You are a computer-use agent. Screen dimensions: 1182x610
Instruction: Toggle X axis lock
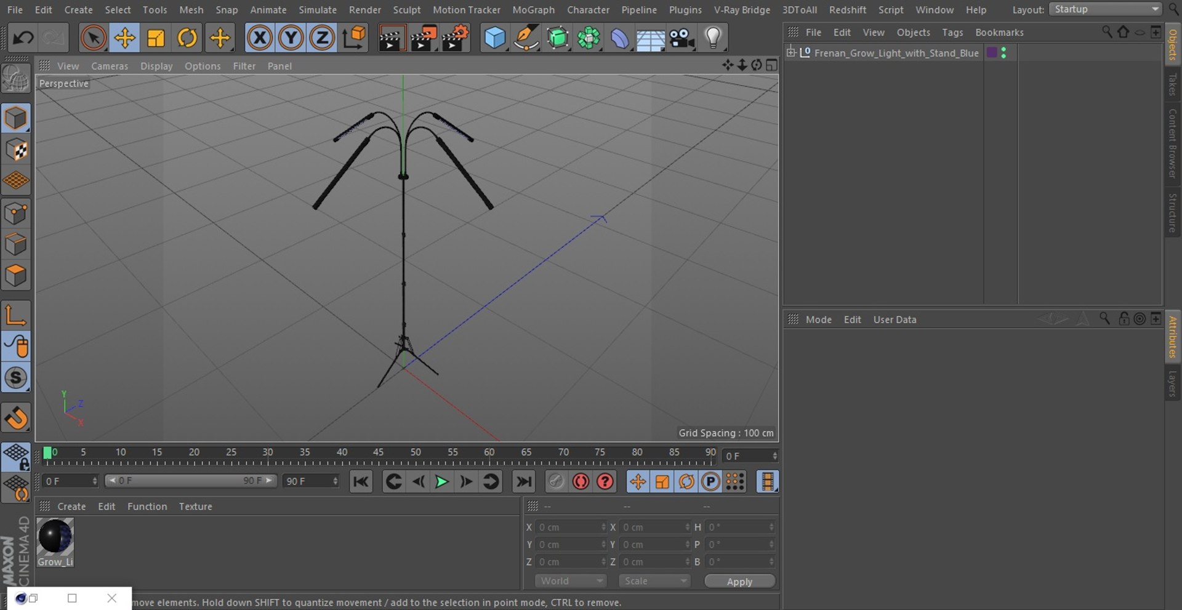click(x=260, y=38)
